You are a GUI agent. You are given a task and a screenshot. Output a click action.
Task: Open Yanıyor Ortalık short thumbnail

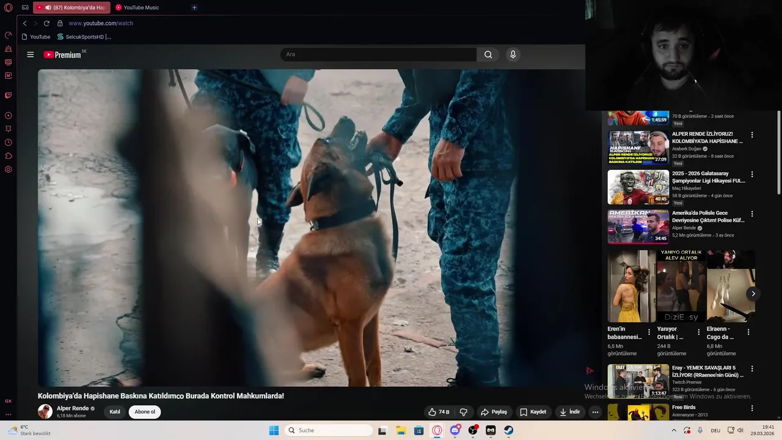point(681,286)
